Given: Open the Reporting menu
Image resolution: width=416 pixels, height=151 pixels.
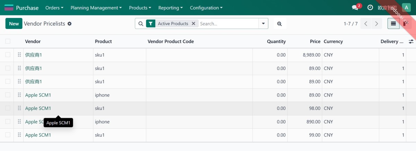Looking at the screenshot, I should (171, 8).
